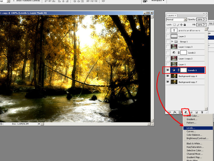Open the layer style fx menu
214x161 pixels.
[x=175, y=112]
